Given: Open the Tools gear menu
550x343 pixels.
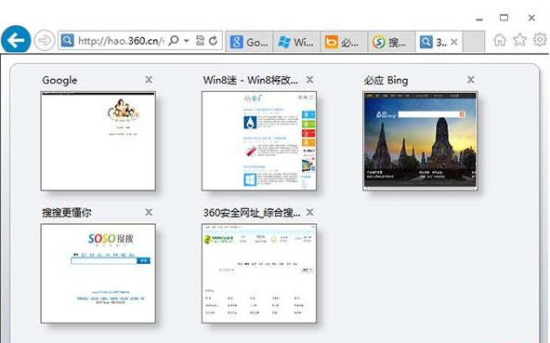Looking at the screenshot, I should pyautogui.click(x=540, y=40).
